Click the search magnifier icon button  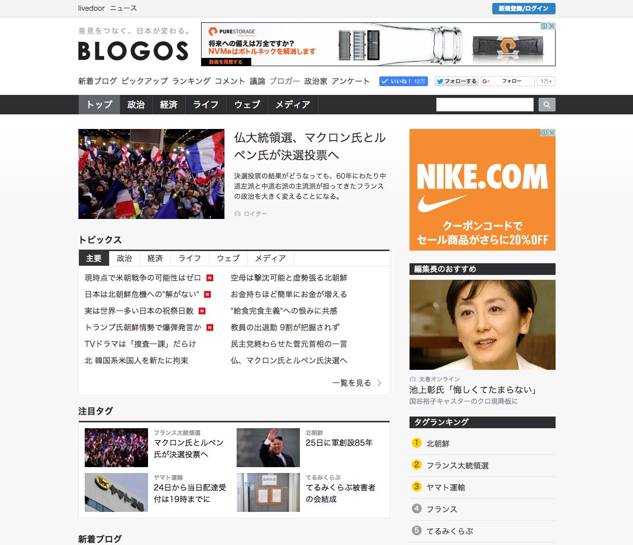click(547, 105)
